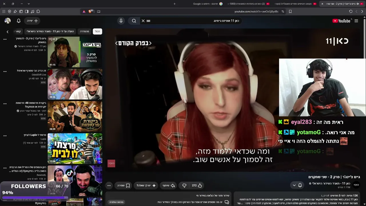Click the #גיים_צ hashtag link

[325, 196]
